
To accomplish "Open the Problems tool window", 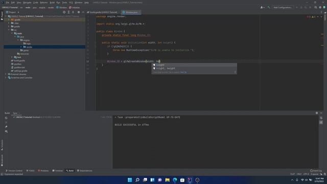I will tap(43, 171).
